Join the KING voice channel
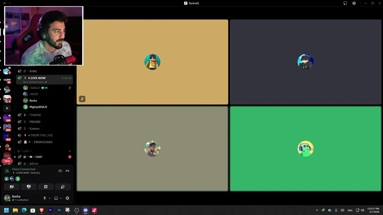The image size is (383, 215). click(44, 71)
